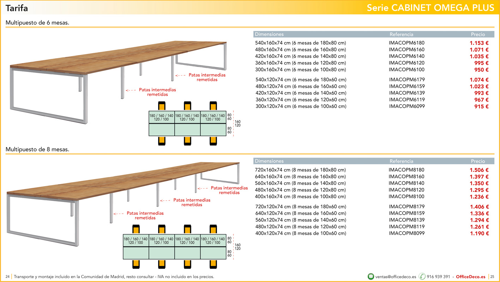Click top-middle chair icon in 6-desk diagram
This screenshot has height=282, width=500.
(x=187, y=106)
